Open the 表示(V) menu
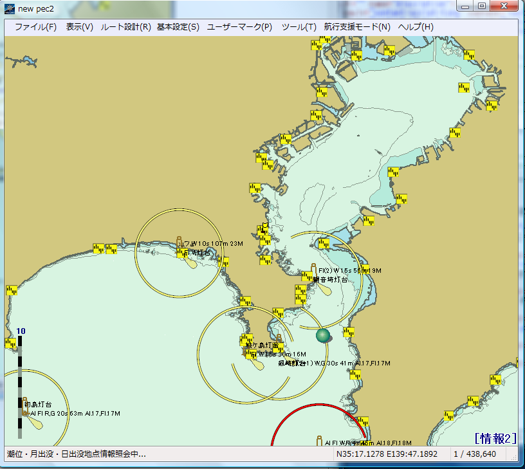The width and height of the screenshot is (525, 469). coord(79,27)
